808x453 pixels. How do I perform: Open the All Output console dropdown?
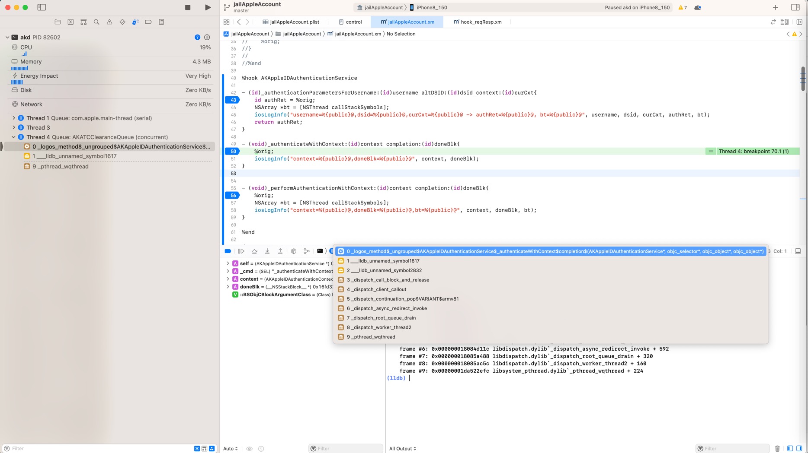(403, 449)
